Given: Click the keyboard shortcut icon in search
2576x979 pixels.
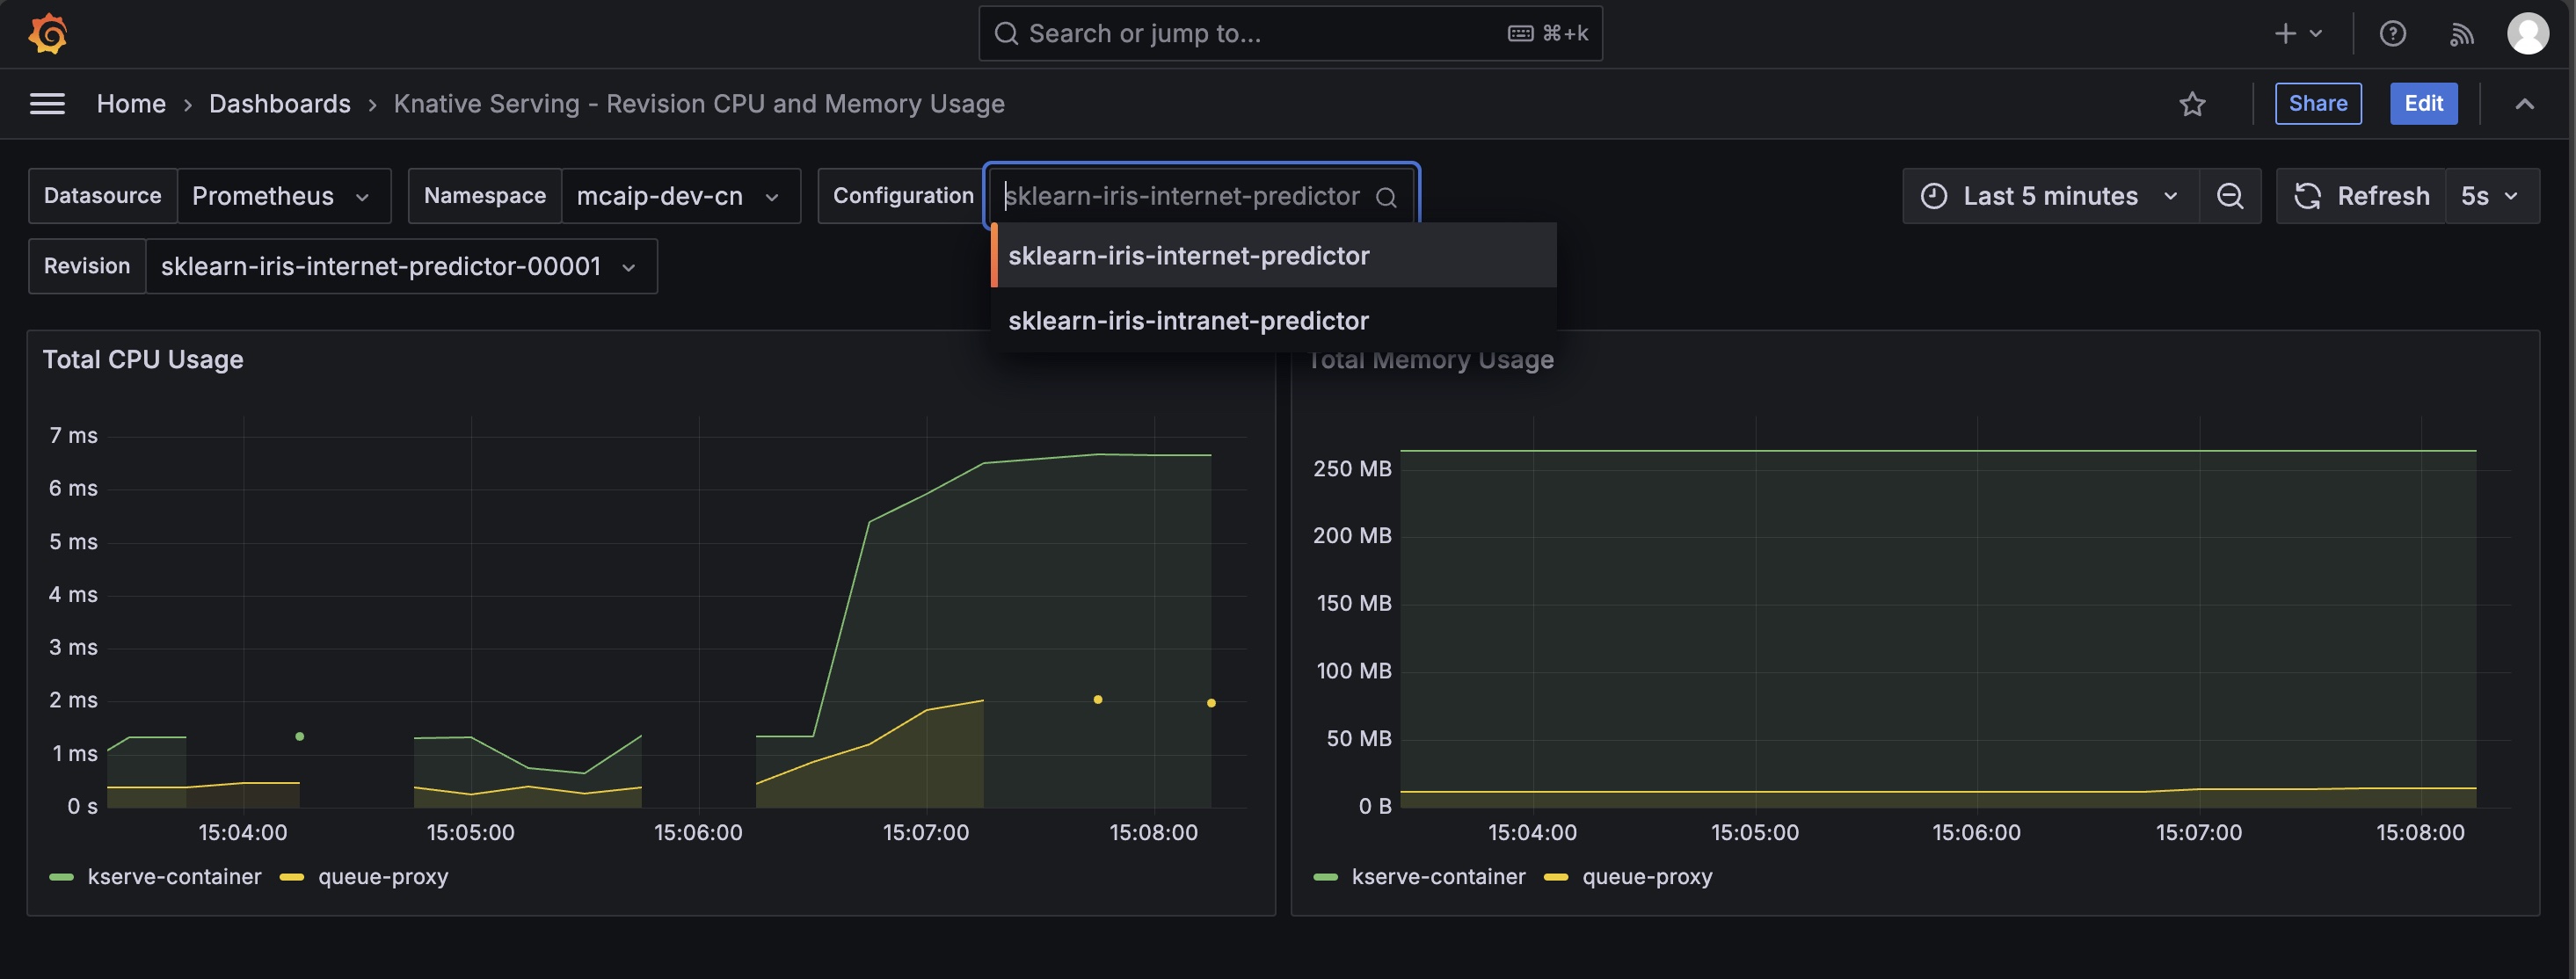Looking at the screenshot, I should [1520, 34].
